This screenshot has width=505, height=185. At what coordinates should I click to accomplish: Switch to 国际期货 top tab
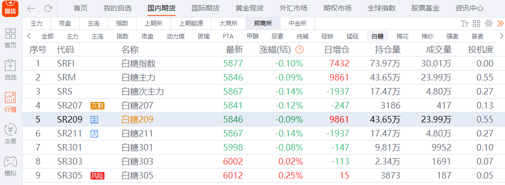coord(205,8)
